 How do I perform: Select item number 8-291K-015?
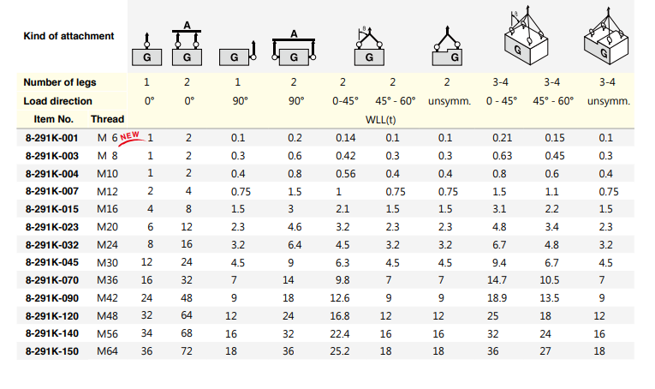[x=51, y=209]
